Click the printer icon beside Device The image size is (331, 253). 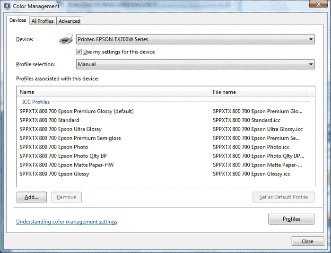(x=66, y=40)
